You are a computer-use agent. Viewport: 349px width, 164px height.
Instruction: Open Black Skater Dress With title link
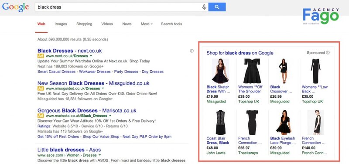coord(219,89)
